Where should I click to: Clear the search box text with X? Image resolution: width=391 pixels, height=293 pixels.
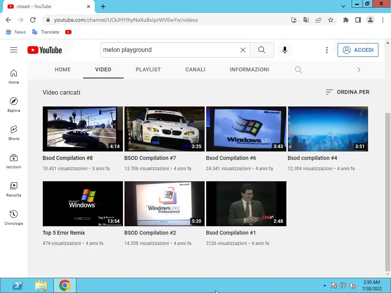click(242, 50)
